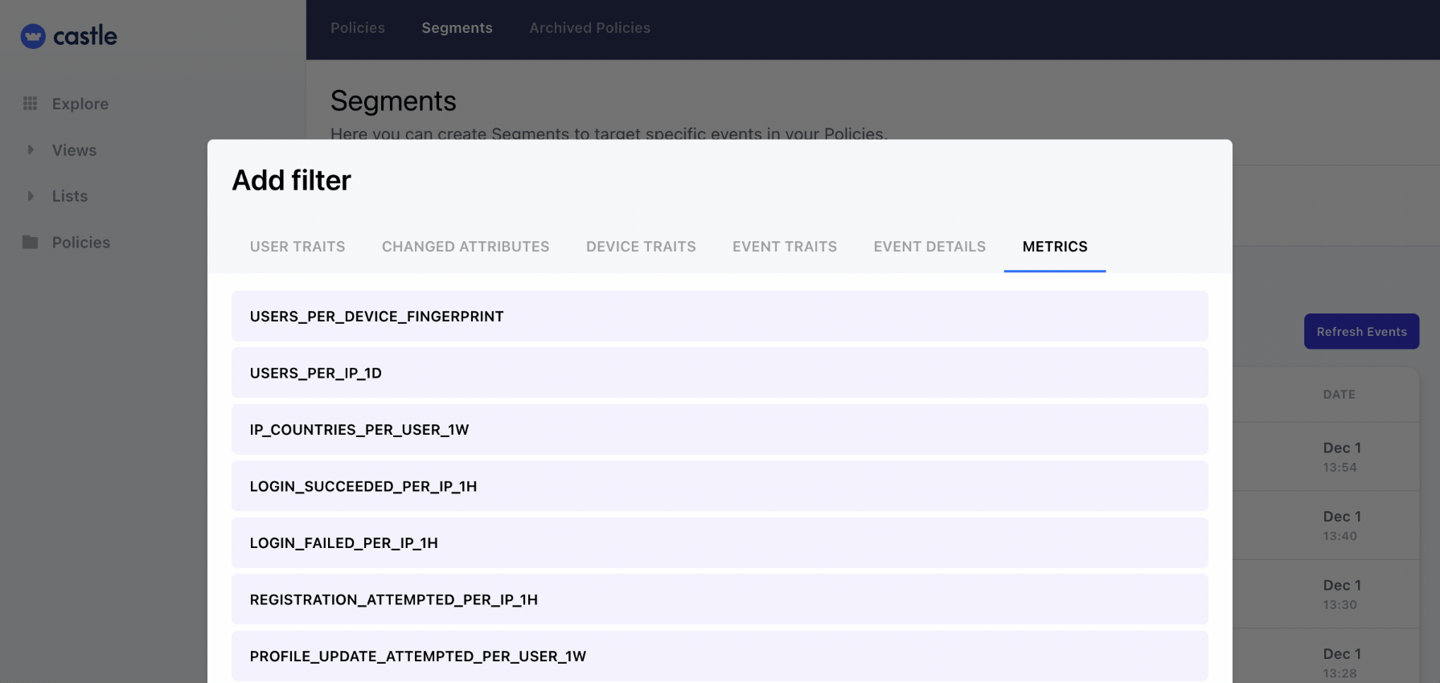Select LOGIN_FAILED_PER_IP_1H metric

click(x=720, y=543)
